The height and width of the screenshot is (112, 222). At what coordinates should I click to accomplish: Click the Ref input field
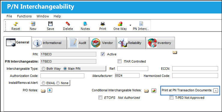tap(133, 69)
